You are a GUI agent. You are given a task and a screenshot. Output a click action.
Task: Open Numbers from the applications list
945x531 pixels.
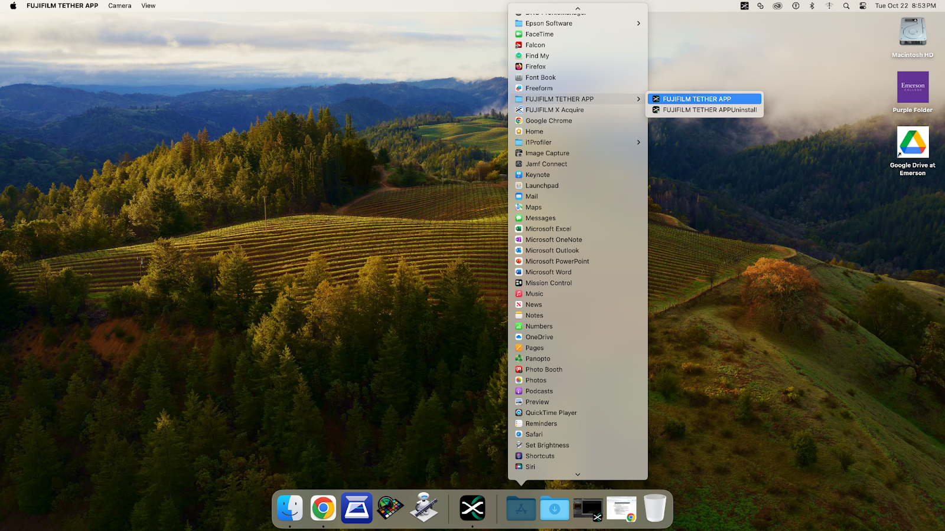[x=578, y=326]
